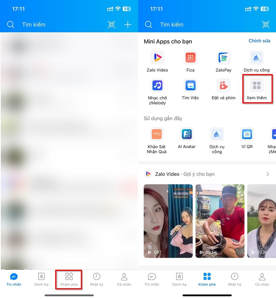Open QR scanner on left screen
The width and height of the screenshot is (276, 299).
tap(112, 25)
